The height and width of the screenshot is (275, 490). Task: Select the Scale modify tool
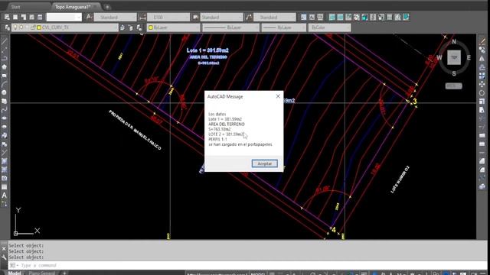(x=482, y=102)
